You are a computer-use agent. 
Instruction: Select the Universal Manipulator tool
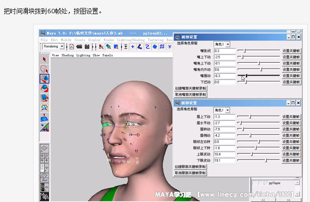point(45,107)
